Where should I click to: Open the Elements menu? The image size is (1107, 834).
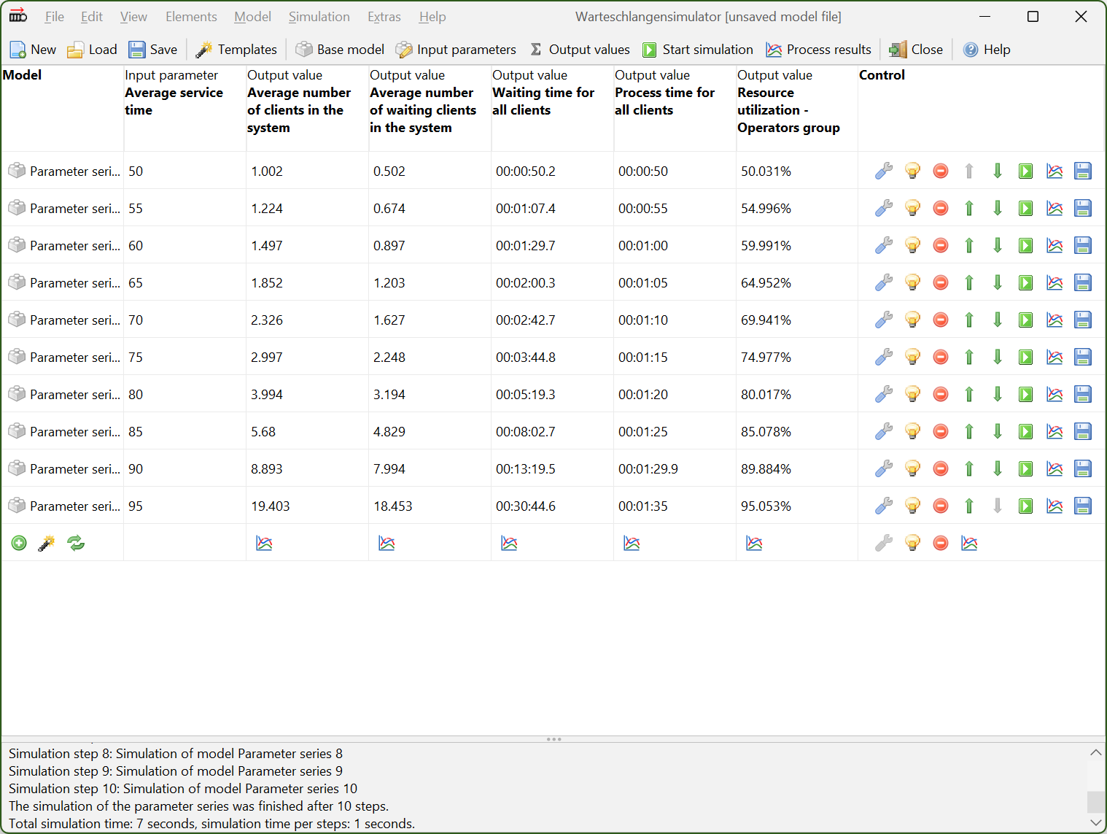(x=191, y=17)
